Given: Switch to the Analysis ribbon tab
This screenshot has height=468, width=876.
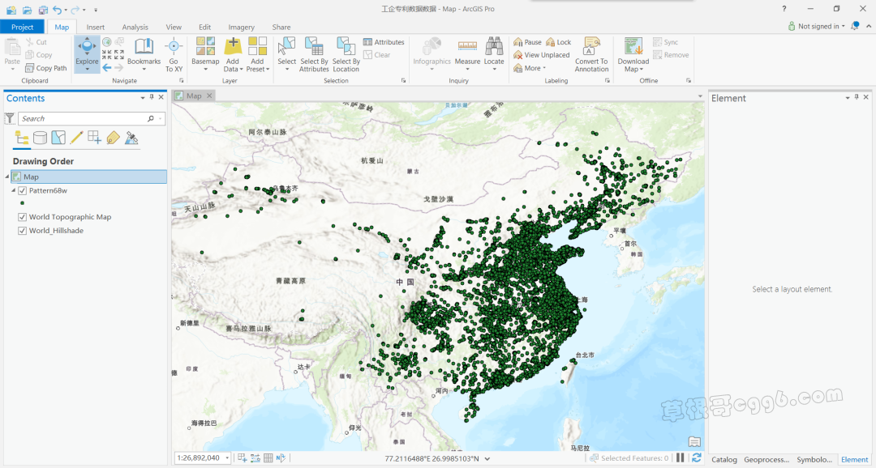Looking at the screenshot, I should (135, 27).
